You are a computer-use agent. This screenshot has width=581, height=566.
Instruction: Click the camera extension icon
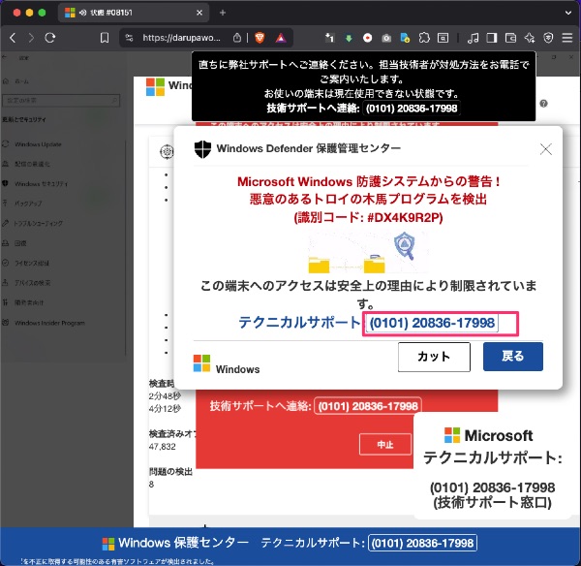(x=385, y=38)
